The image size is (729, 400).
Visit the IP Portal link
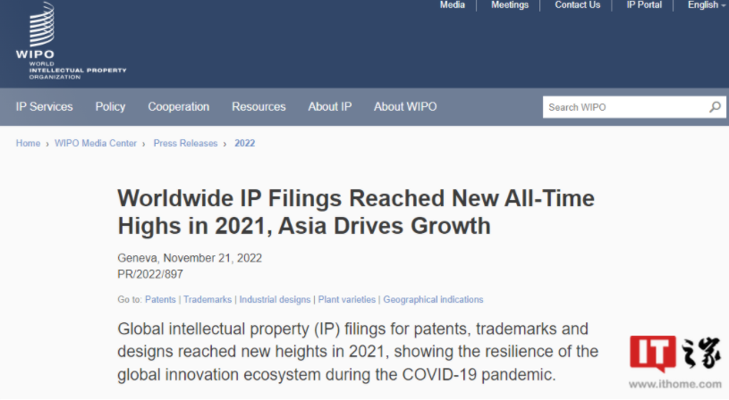644,5
